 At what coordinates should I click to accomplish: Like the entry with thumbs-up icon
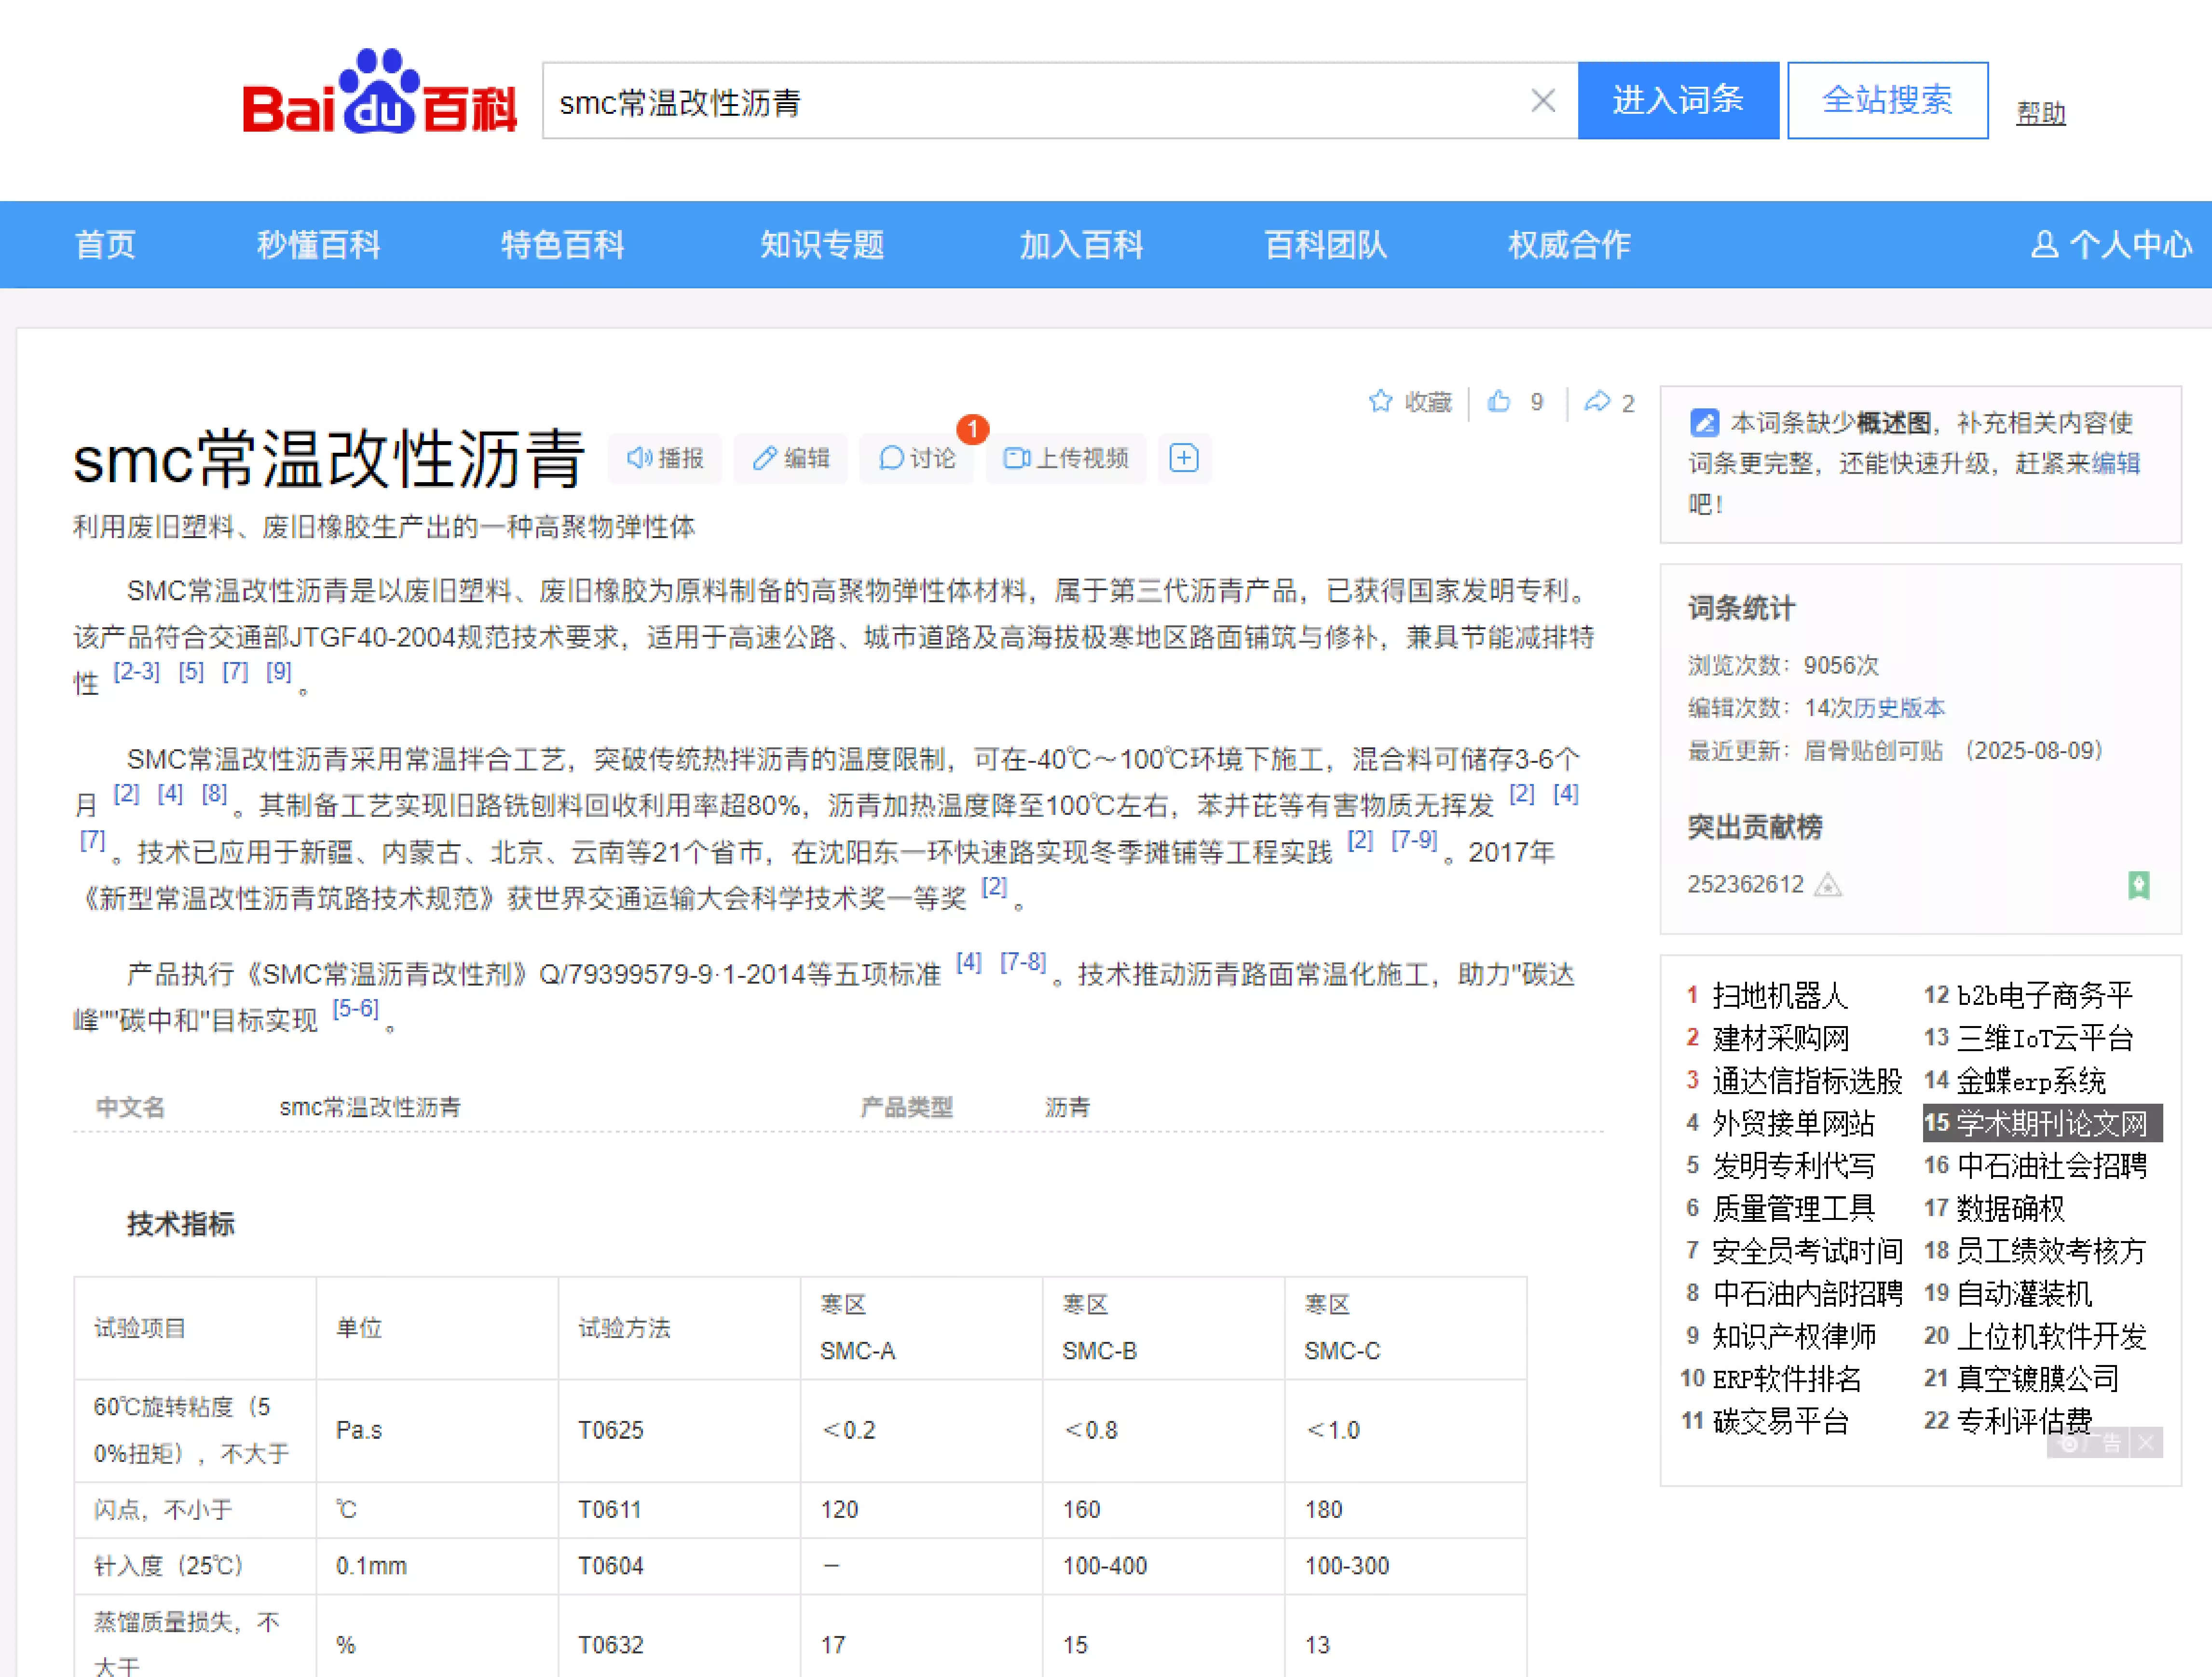tap(1499, 402)
